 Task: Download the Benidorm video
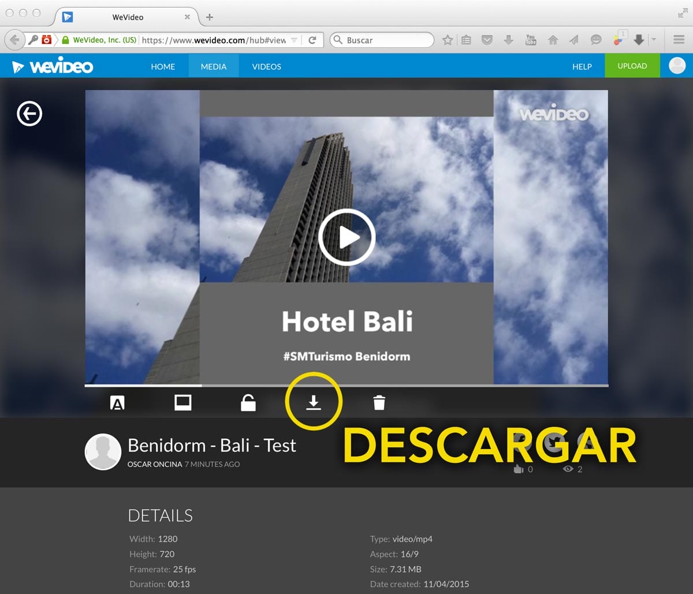[x=312, y=402]
